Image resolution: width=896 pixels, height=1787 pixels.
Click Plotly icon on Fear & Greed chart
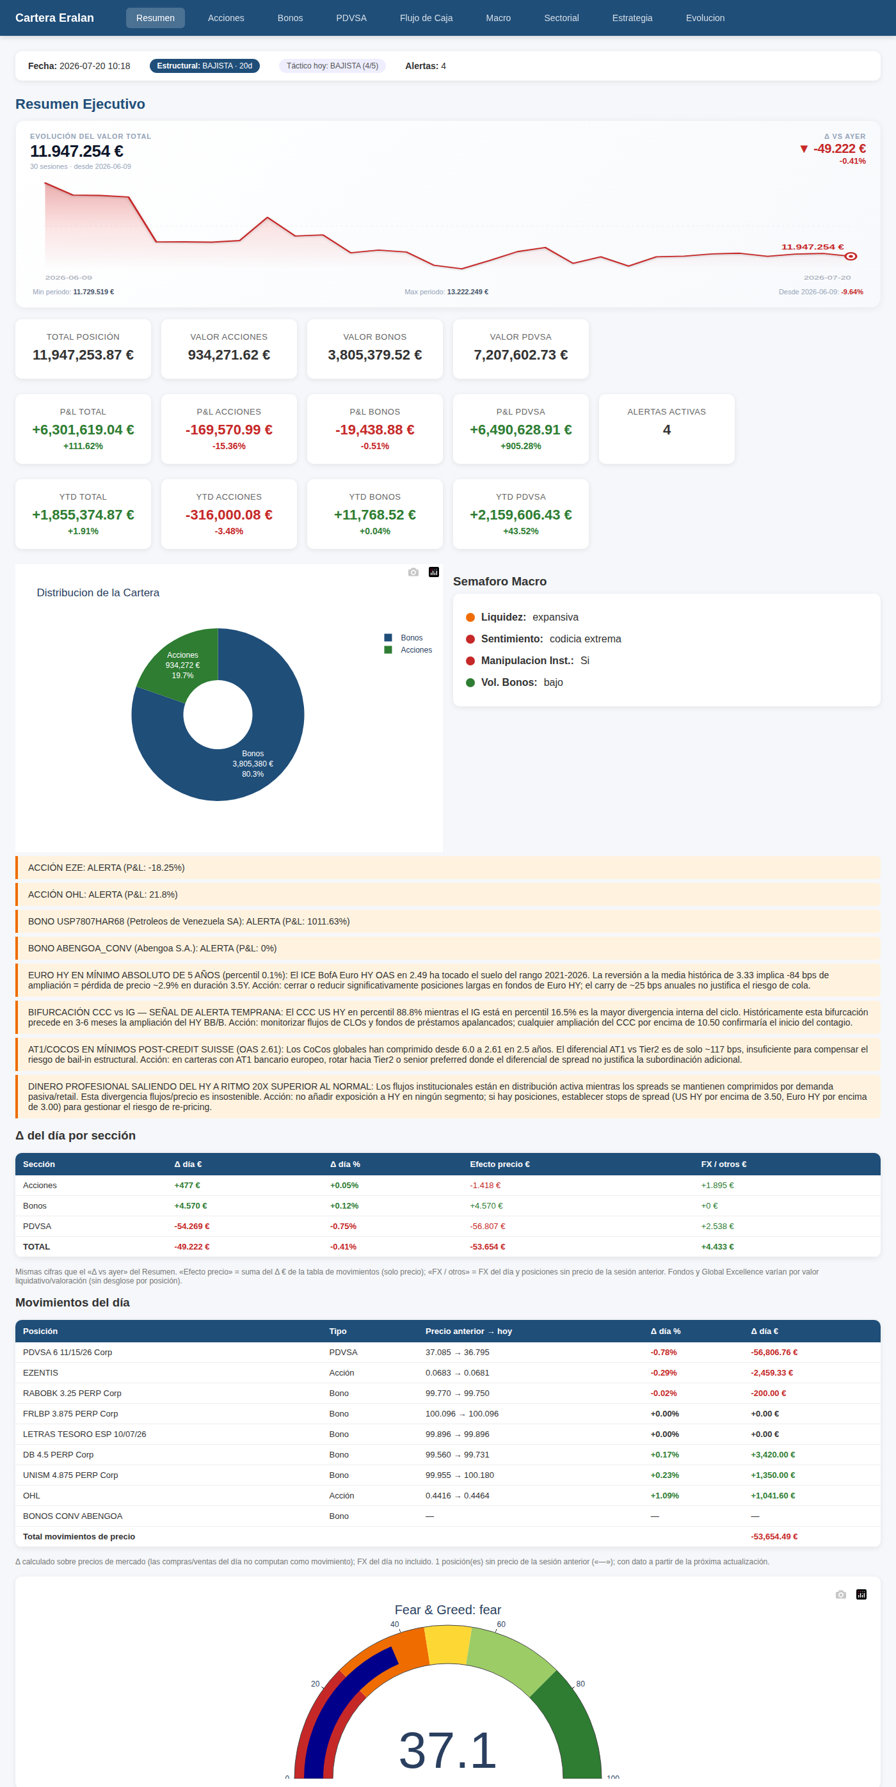pyautogui.click(x=861, y=1594)
